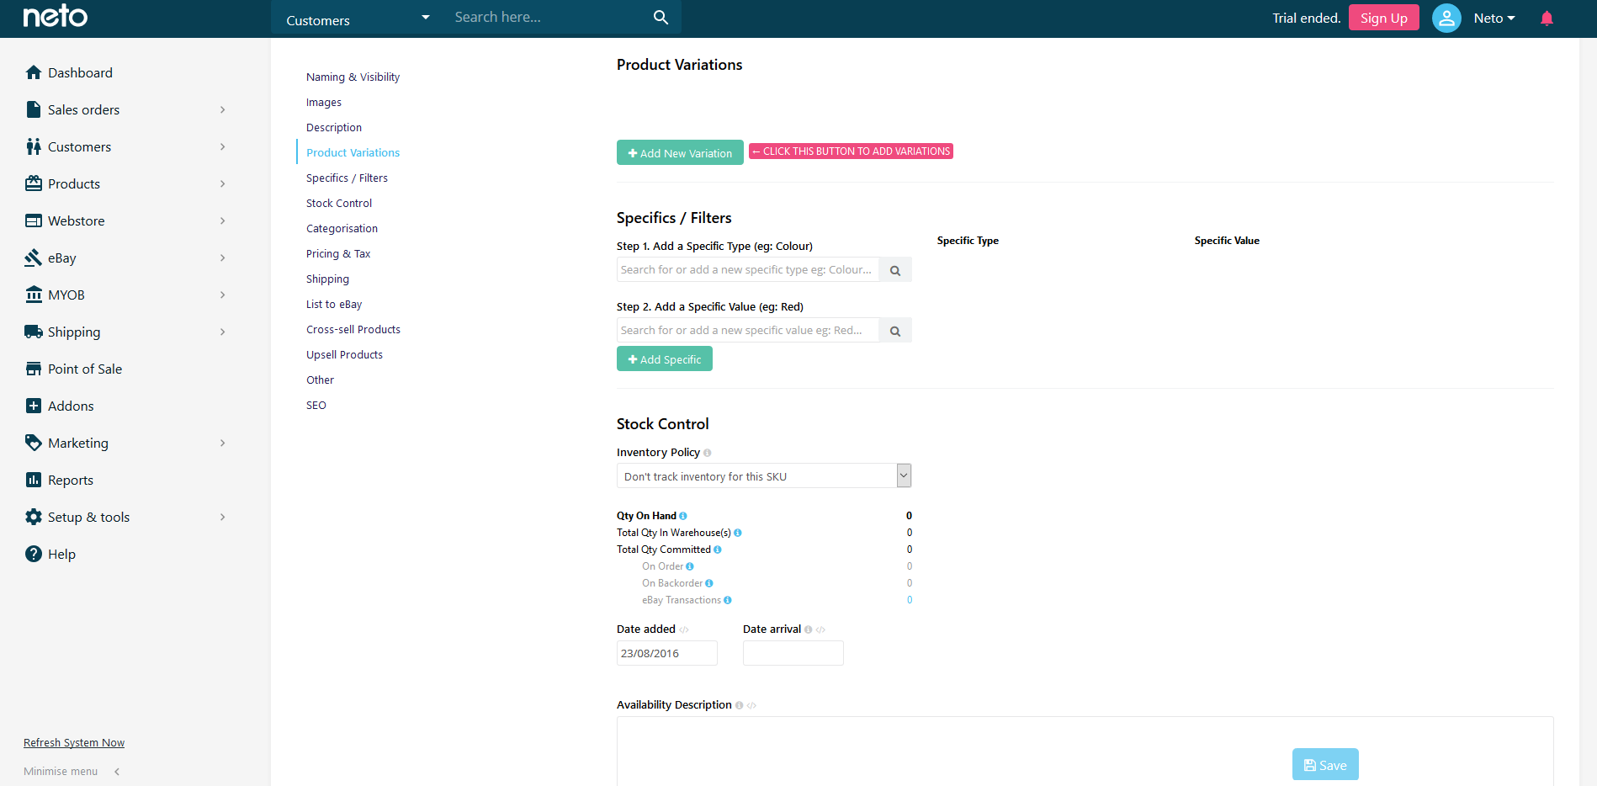This screenshot has height=786, width=1597.
Task: Click the Marketing tag icon
Action: click(x=34, y=443)
